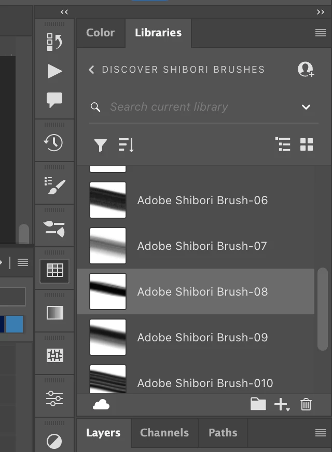Pick the light blue color swatch
332x452 pixels.
pos(15,324)
